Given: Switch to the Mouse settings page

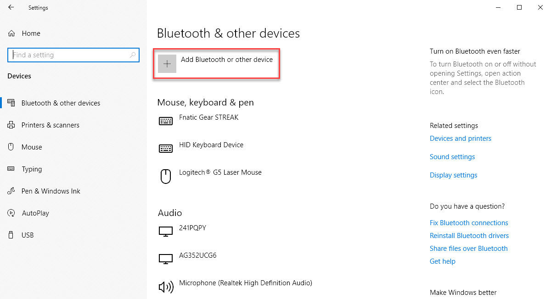Looking at the screenshot, I should coord(32,147).
